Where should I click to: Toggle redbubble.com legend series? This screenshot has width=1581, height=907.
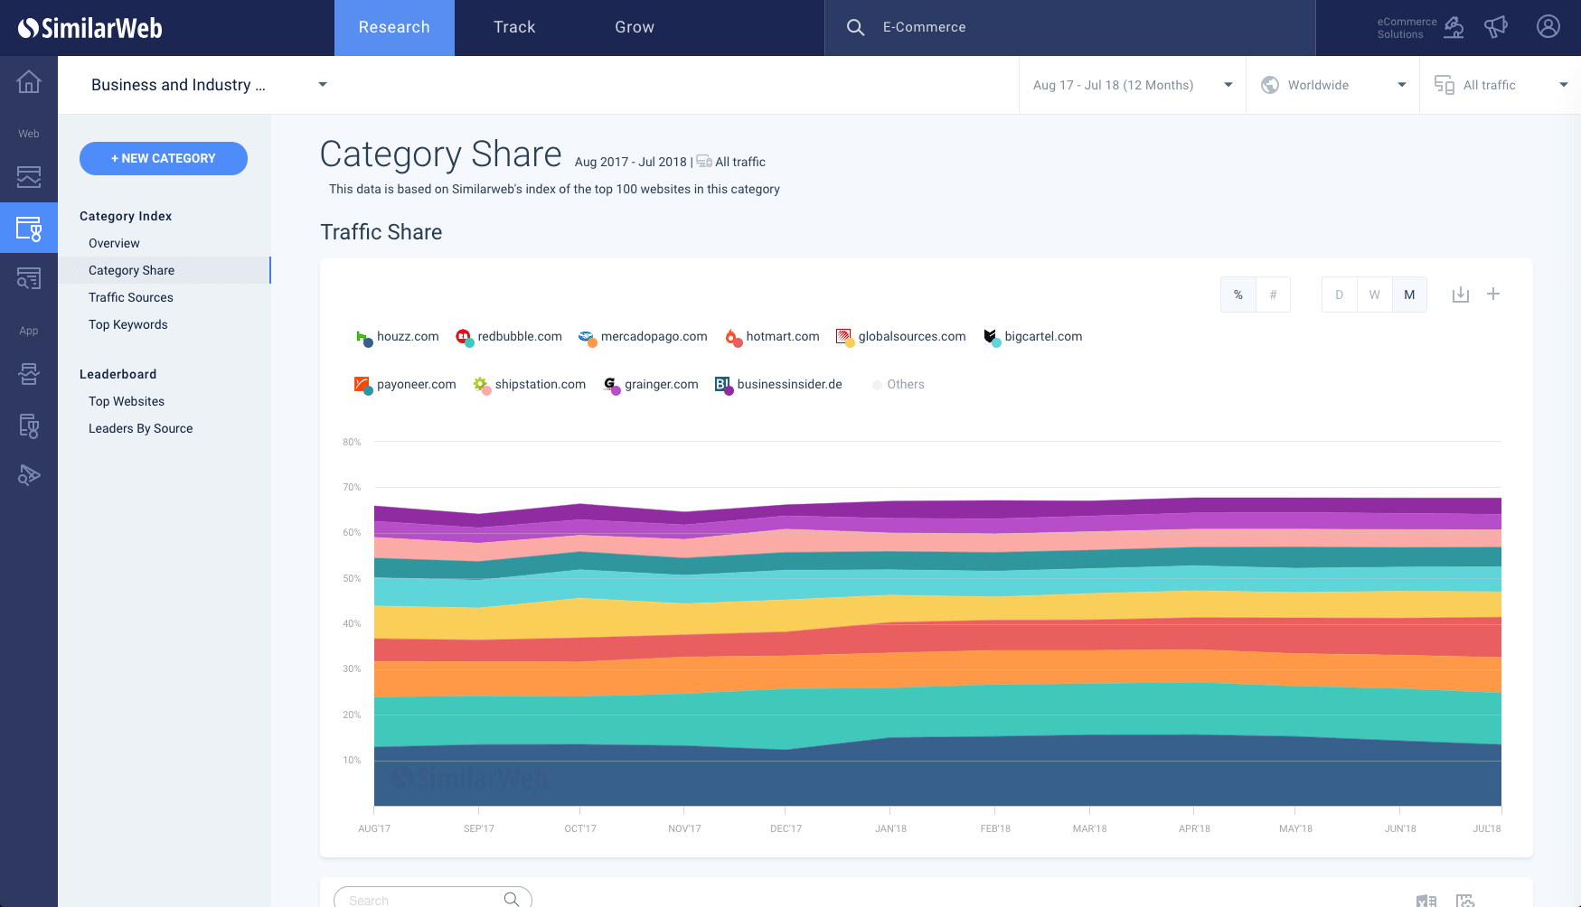point(509,337)
